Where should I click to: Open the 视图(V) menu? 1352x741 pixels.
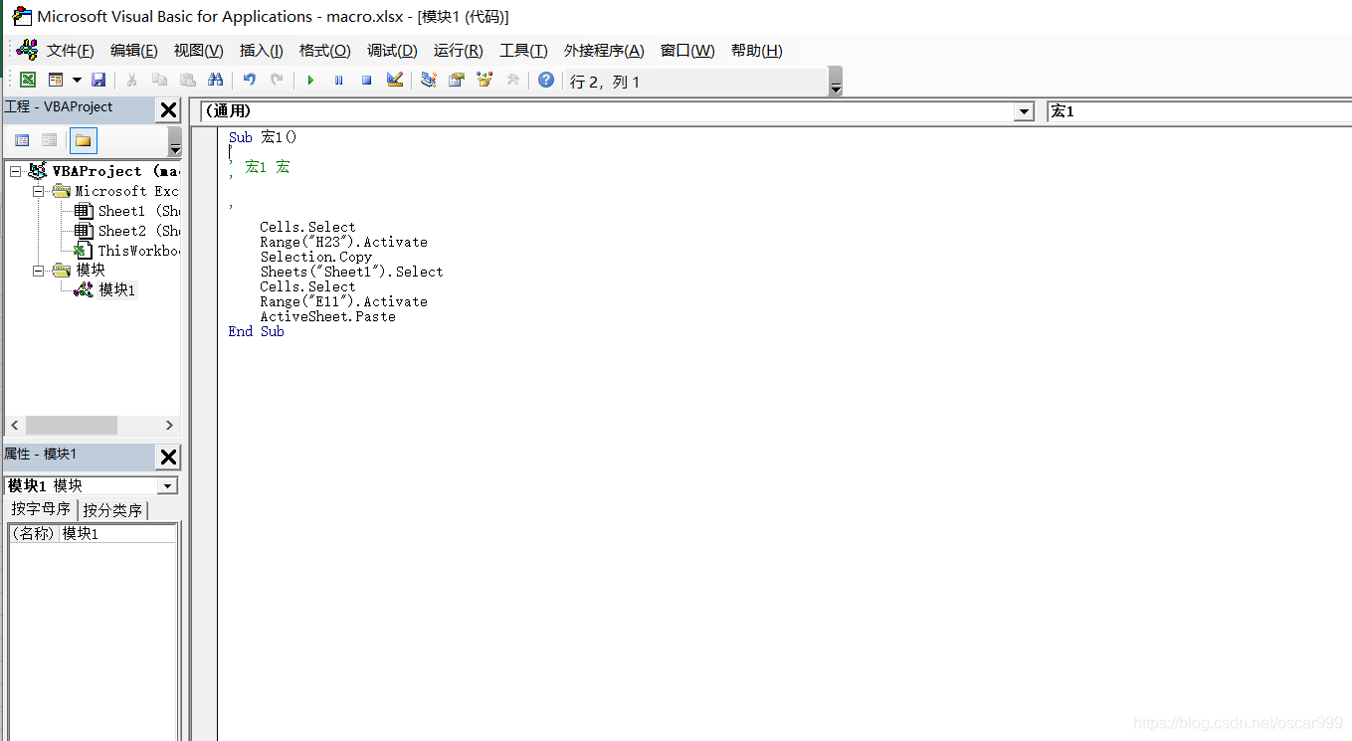198,51
